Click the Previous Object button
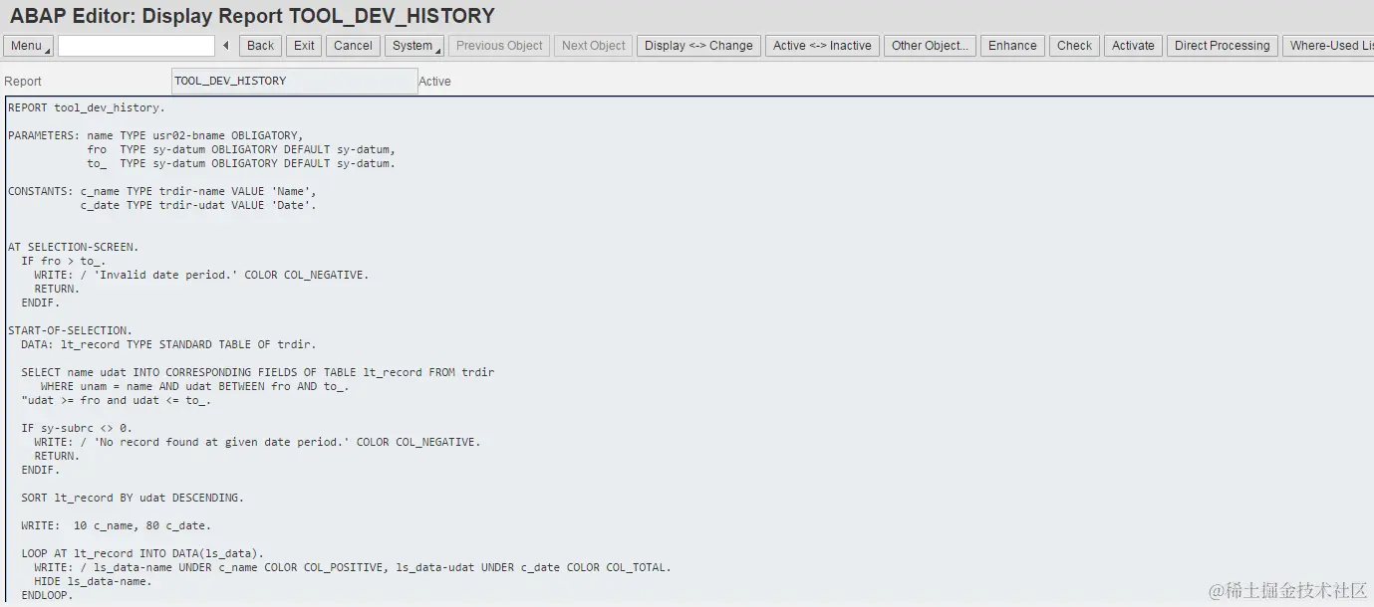The width and height of the screenshot is (1374, 607). [499, 46]
